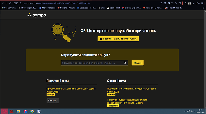
Task: Open the red app icon beside File Explorer
Action: [25, 111]
